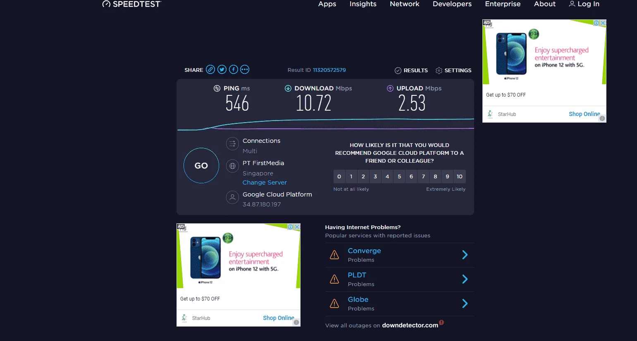This screenshot has height=341, width=637.
Task: Rate recommendation score 7
Action: (423, 176)
